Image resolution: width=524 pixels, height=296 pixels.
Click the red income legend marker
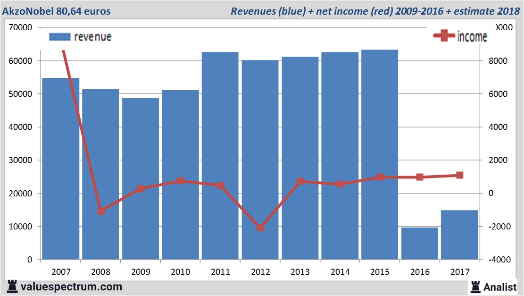444,35
